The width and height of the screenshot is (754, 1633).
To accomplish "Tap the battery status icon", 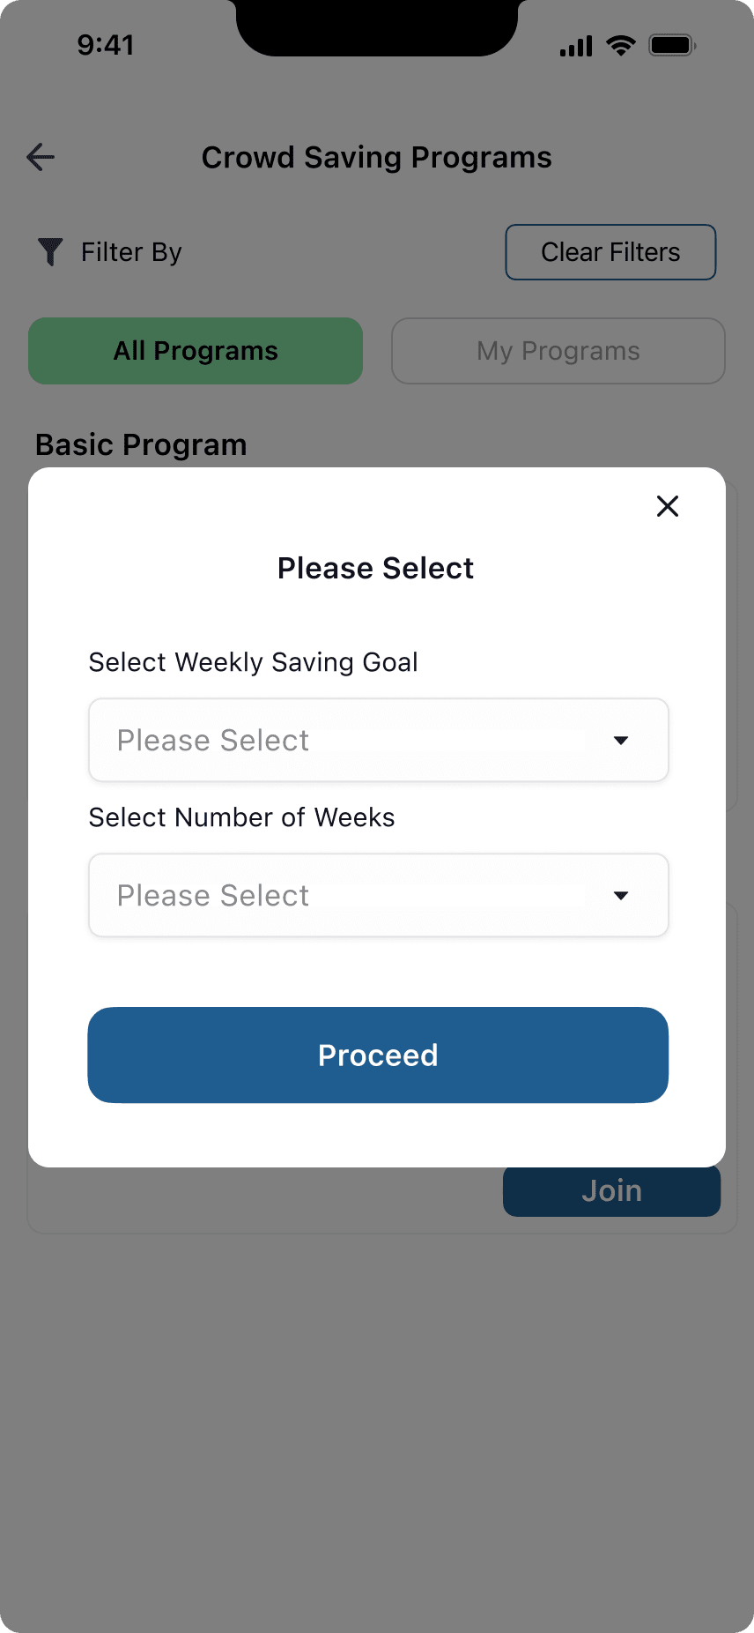I will coord(672,46).
